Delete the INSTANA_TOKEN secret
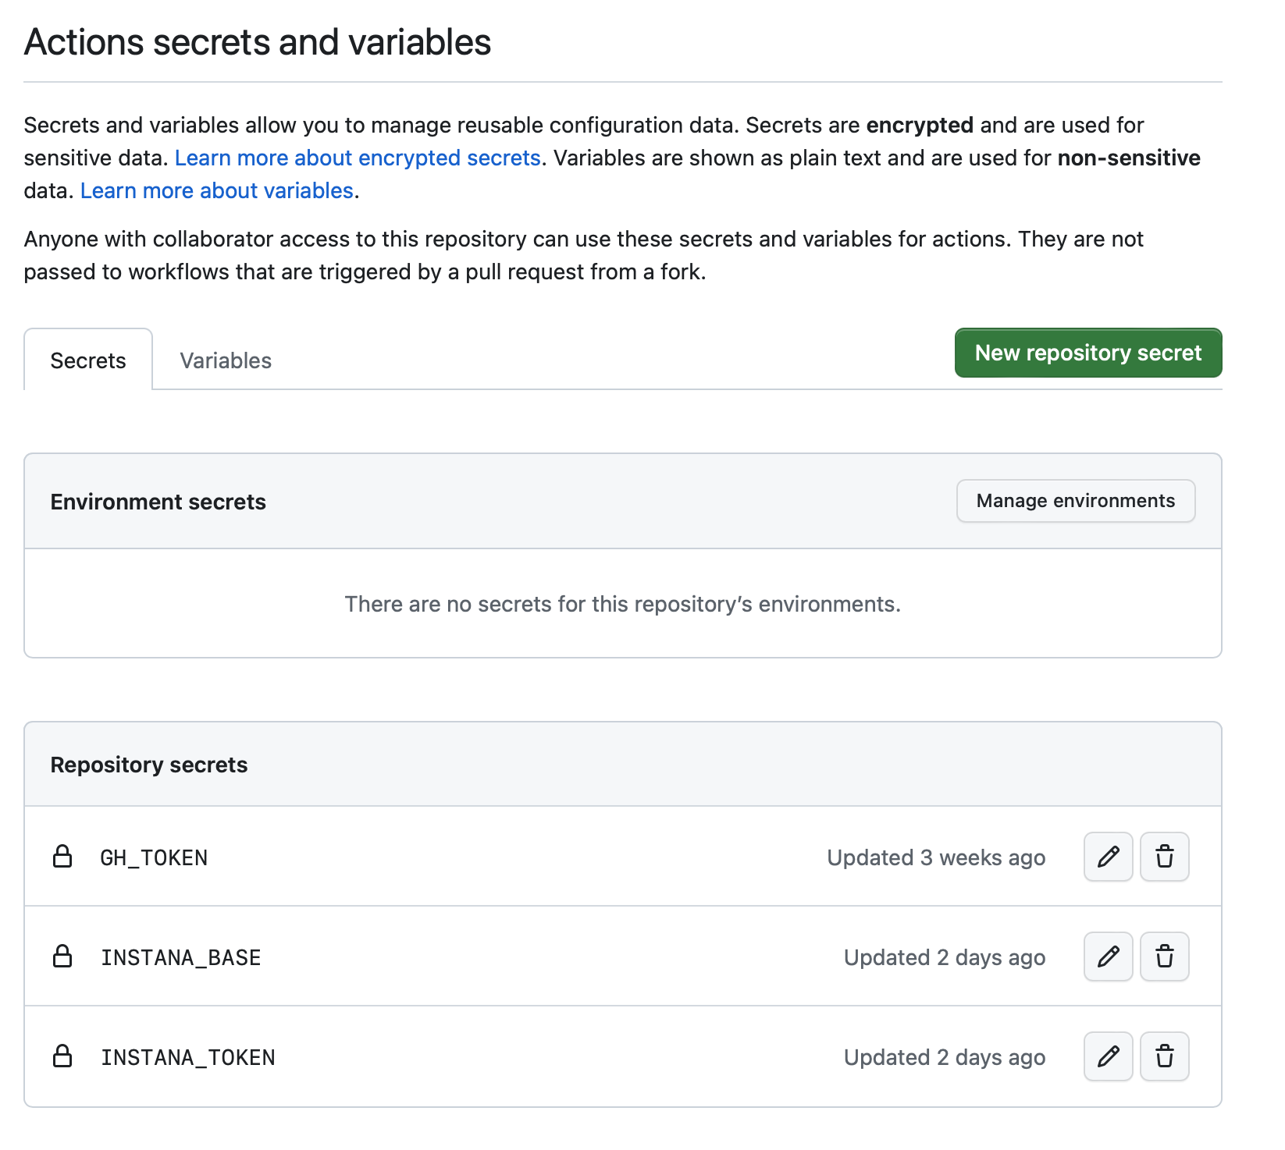 (x=1164, y=1056)
